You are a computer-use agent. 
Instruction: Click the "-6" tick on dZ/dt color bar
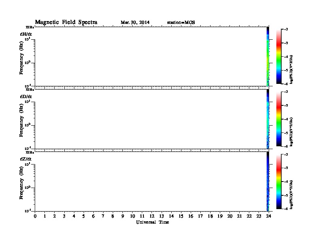tap(286, 209)
